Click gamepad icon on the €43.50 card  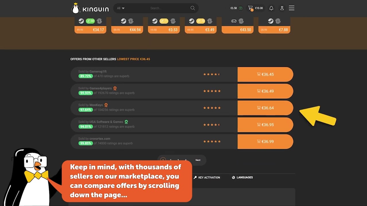[x=234, y=21]
